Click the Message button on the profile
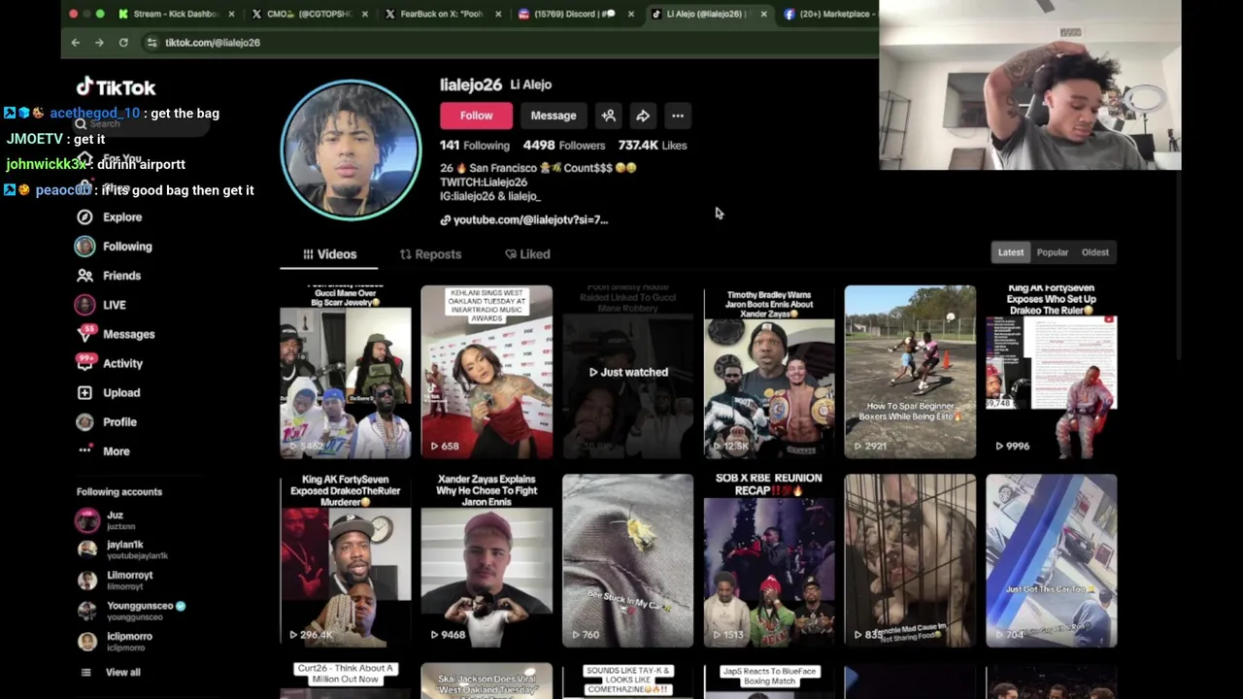Image resolution: width=1243 pixels, height=699 pixels. point(554,116)
